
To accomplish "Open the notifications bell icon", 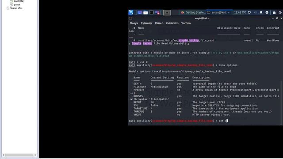I will (261, 12).
